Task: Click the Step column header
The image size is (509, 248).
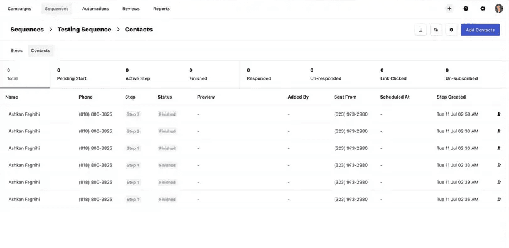Action: tap(130, 97)
